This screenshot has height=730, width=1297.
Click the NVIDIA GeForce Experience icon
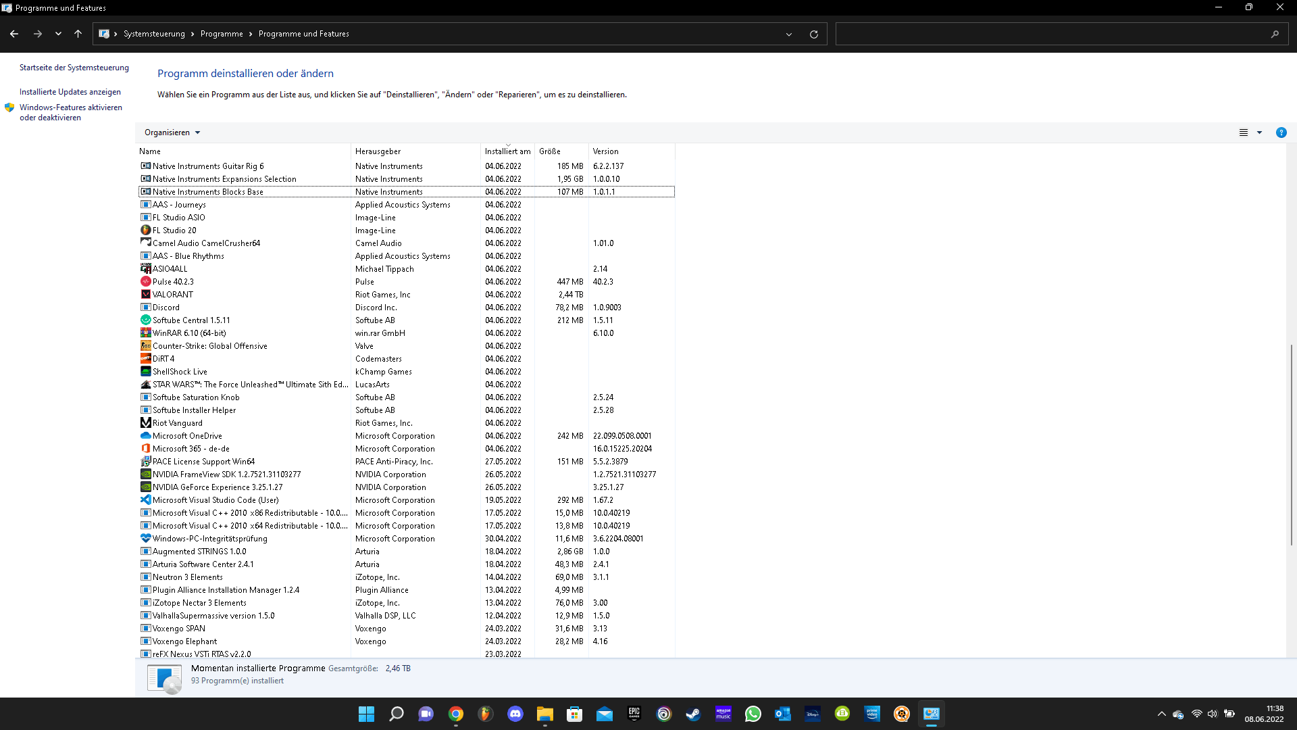click(145, 487)
